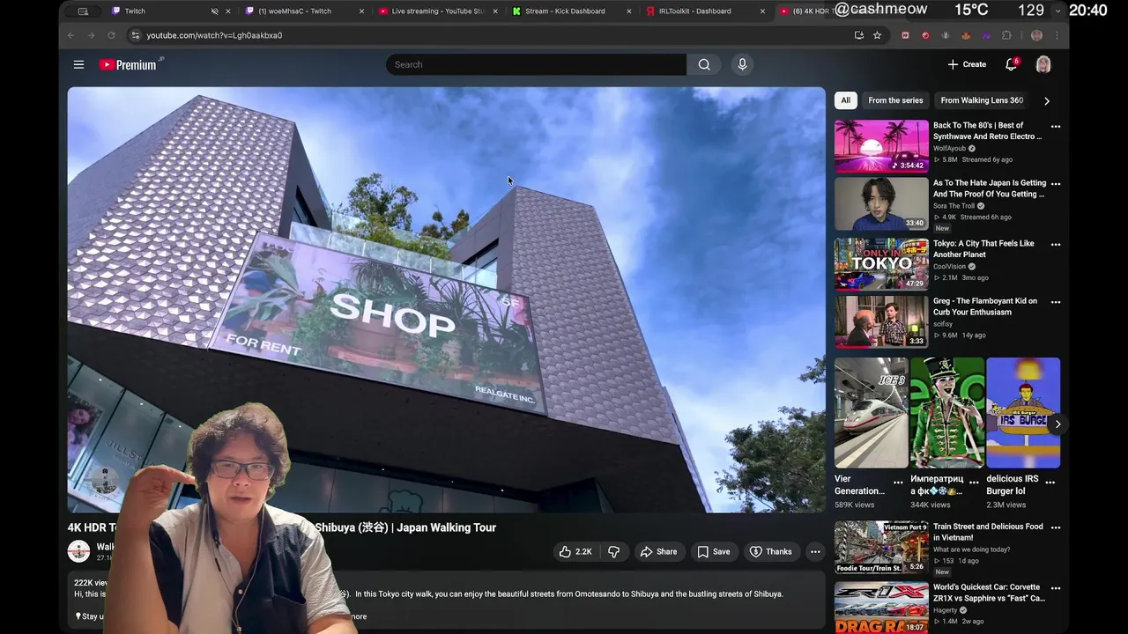Open options for Tokyo: A City video
The image size is (1128, 634).
(1056, 245)
